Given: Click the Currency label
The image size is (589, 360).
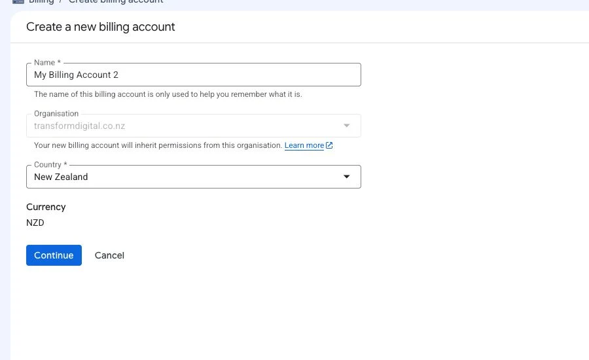Looking at the screenshot, I should [46, 207].
